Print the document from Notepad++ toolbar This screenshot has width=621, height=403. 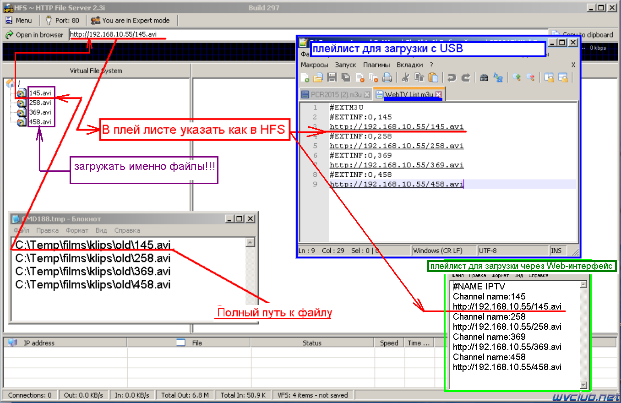387,78
